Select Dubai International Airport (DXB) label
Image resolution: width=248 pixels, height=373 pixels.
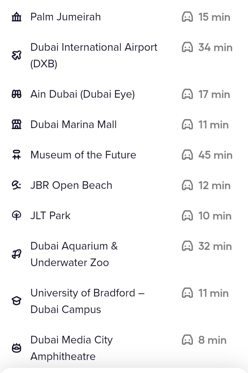tap(94, 56)
